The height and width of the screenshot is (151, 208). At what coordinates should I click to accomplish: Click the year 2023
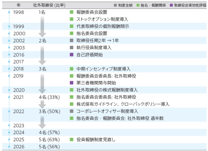point(19,126)
